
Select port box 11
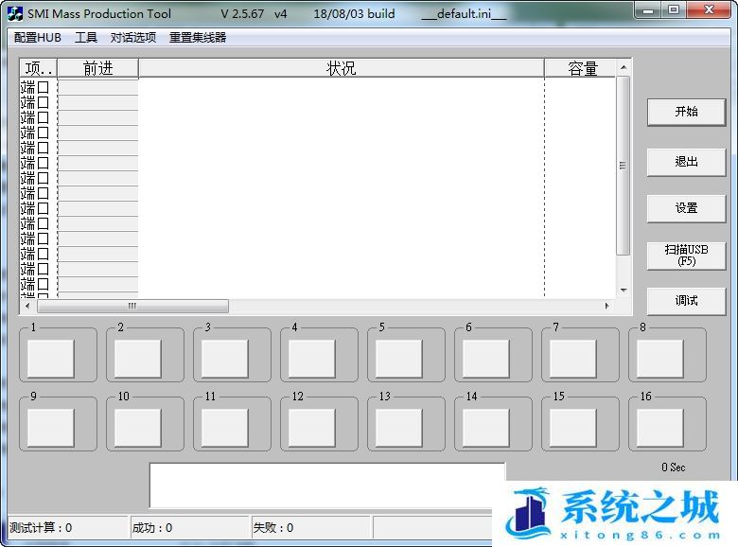click(x=225, y=428)
